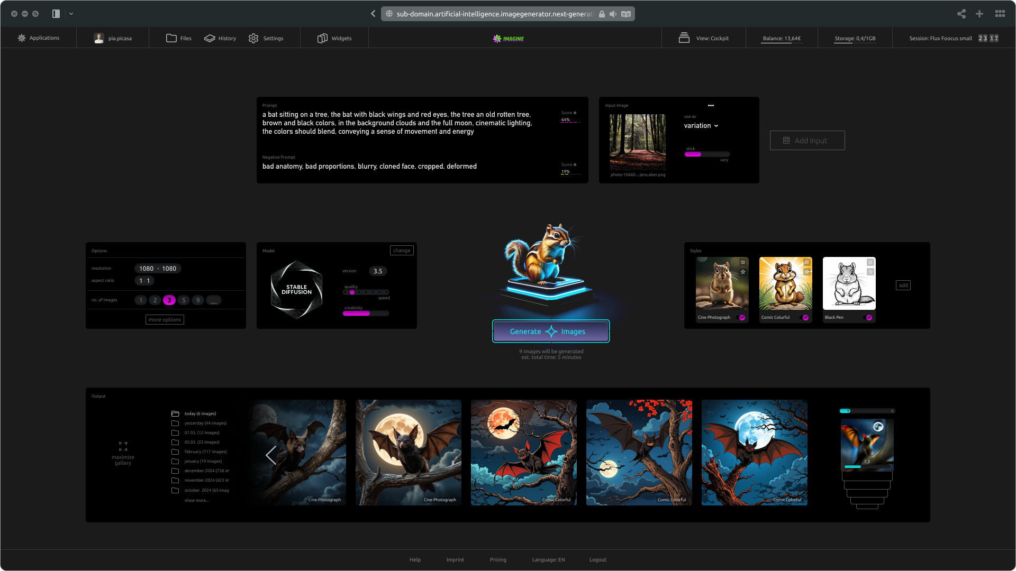
Task: Click the browser share icon
Action: point(961,14)
